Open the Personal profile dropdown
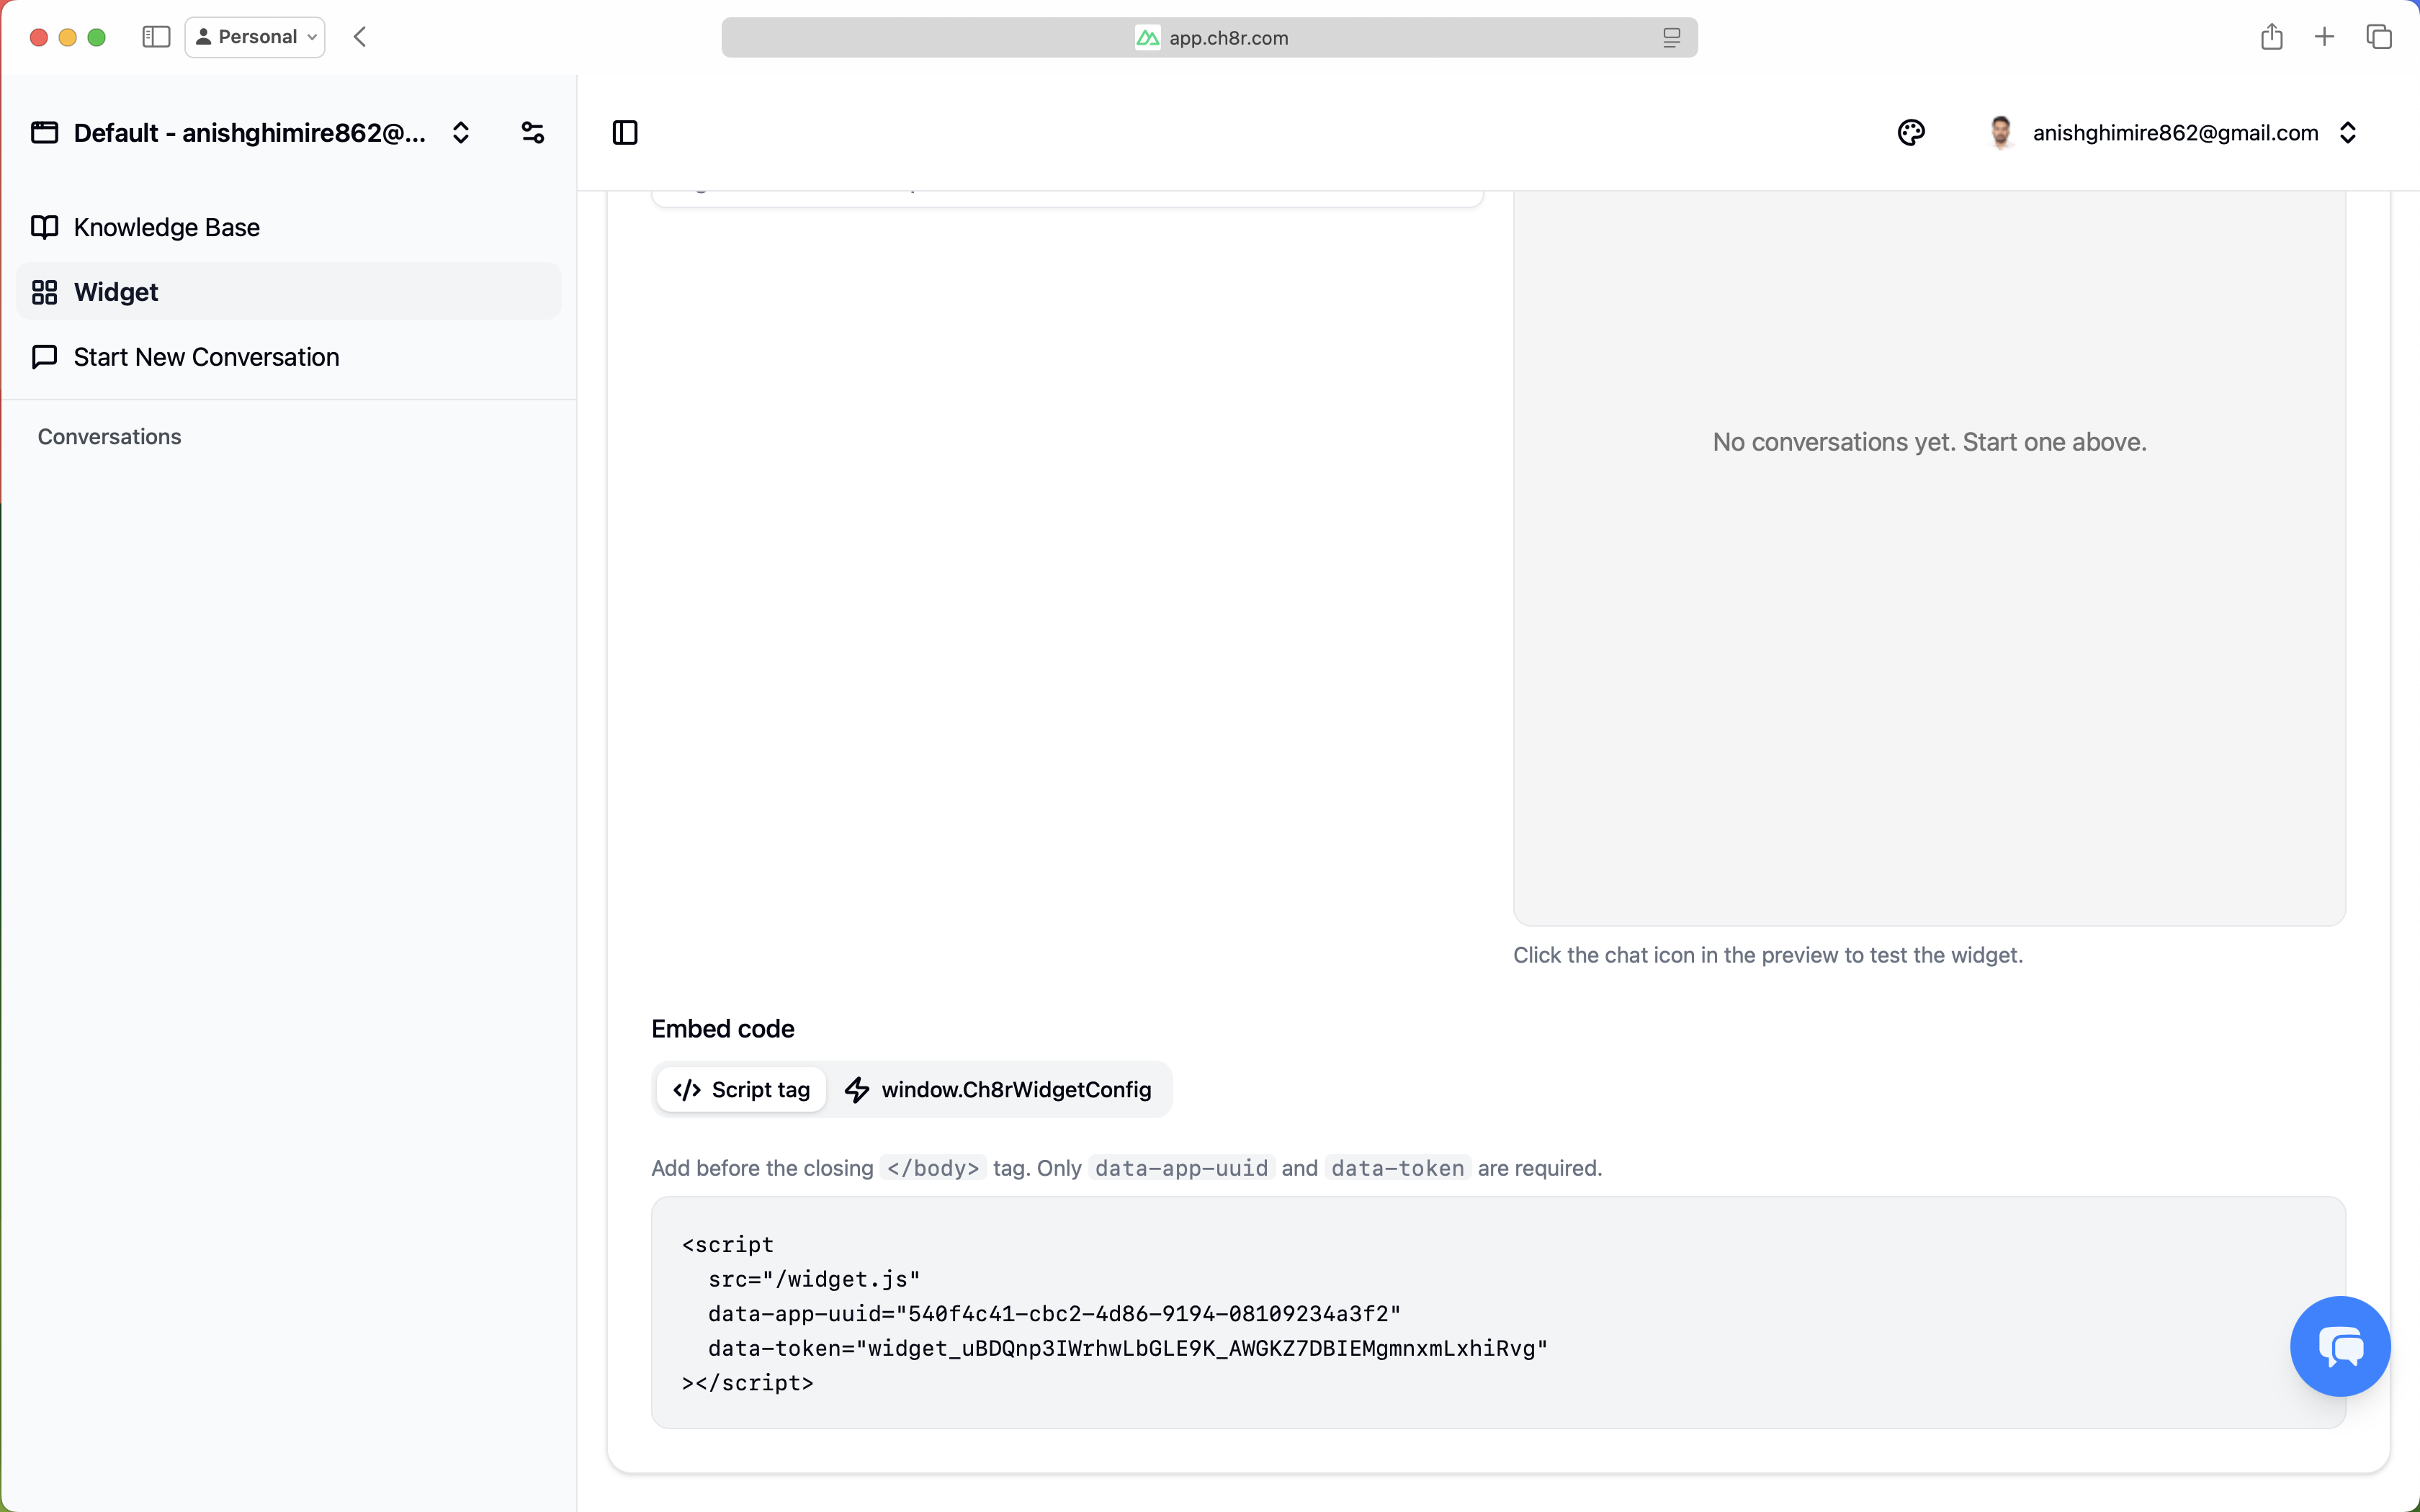2420x1512 pixels. click(x=254, y=37)
